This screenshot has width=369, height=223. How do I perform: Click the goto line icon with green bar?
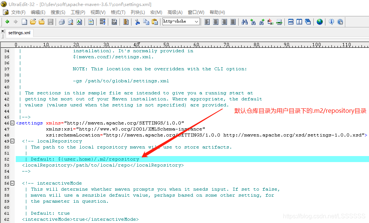point(279,22)
